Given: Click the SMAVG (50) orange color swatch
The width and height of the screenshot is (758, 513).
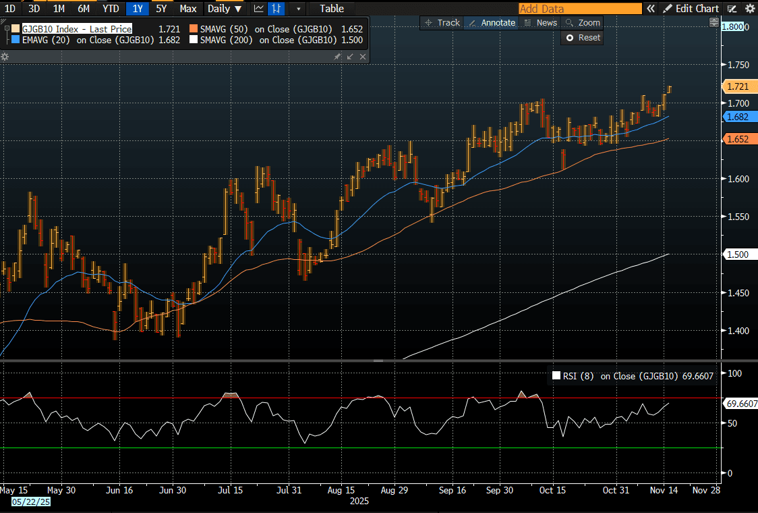Looking at the screenshot, I should point(194,29).
